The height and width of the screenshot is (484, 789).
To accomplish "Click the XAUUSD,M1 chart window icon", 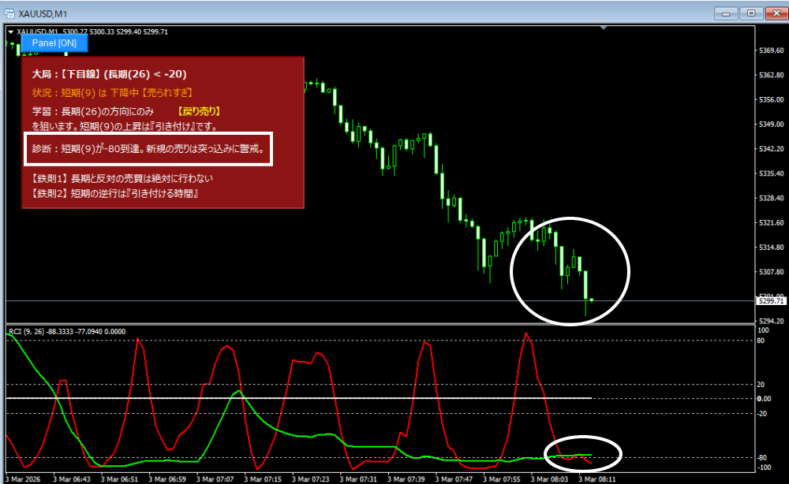I will click(9, 13).
